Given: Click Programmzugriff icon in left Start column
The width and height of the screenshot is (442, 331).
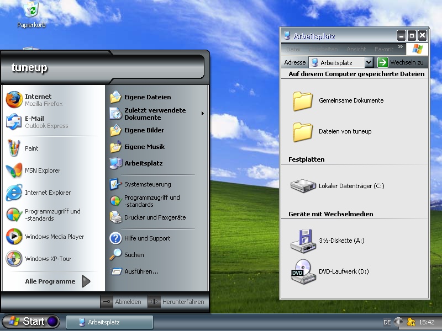Looking at the screenshot, I should click(14, 215).
